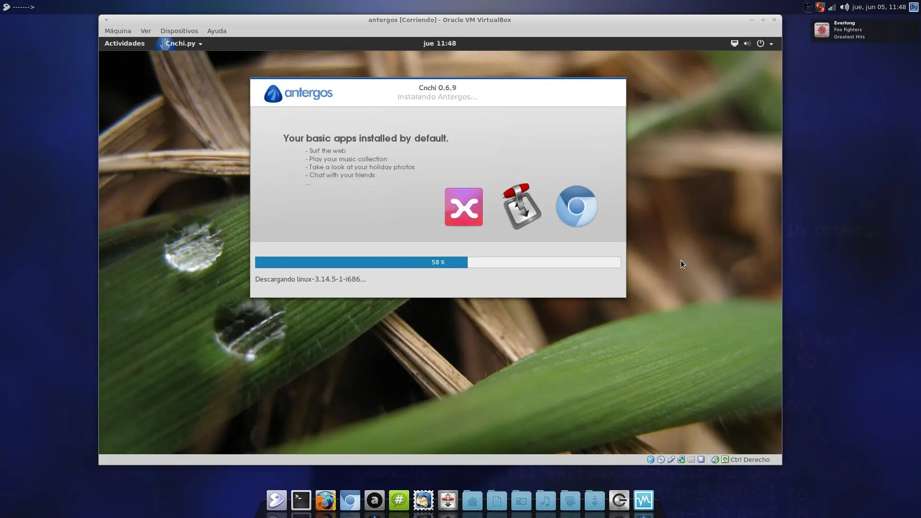Click the 'Everlong' song notification title
The image size is (921, 518).
pos(844,23)
